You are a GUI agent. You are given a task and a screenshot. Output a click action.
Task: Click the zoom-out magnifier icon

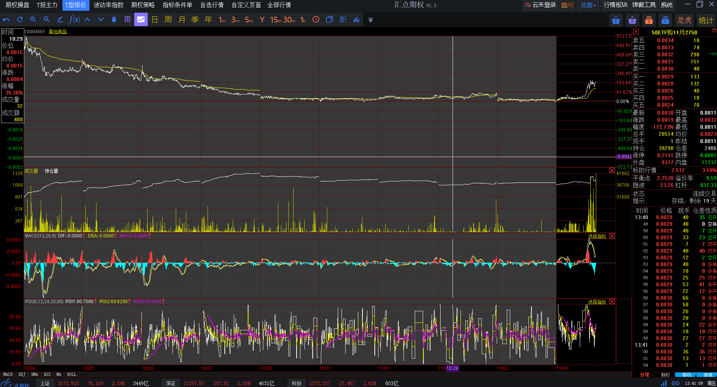[x=46, y=20]
